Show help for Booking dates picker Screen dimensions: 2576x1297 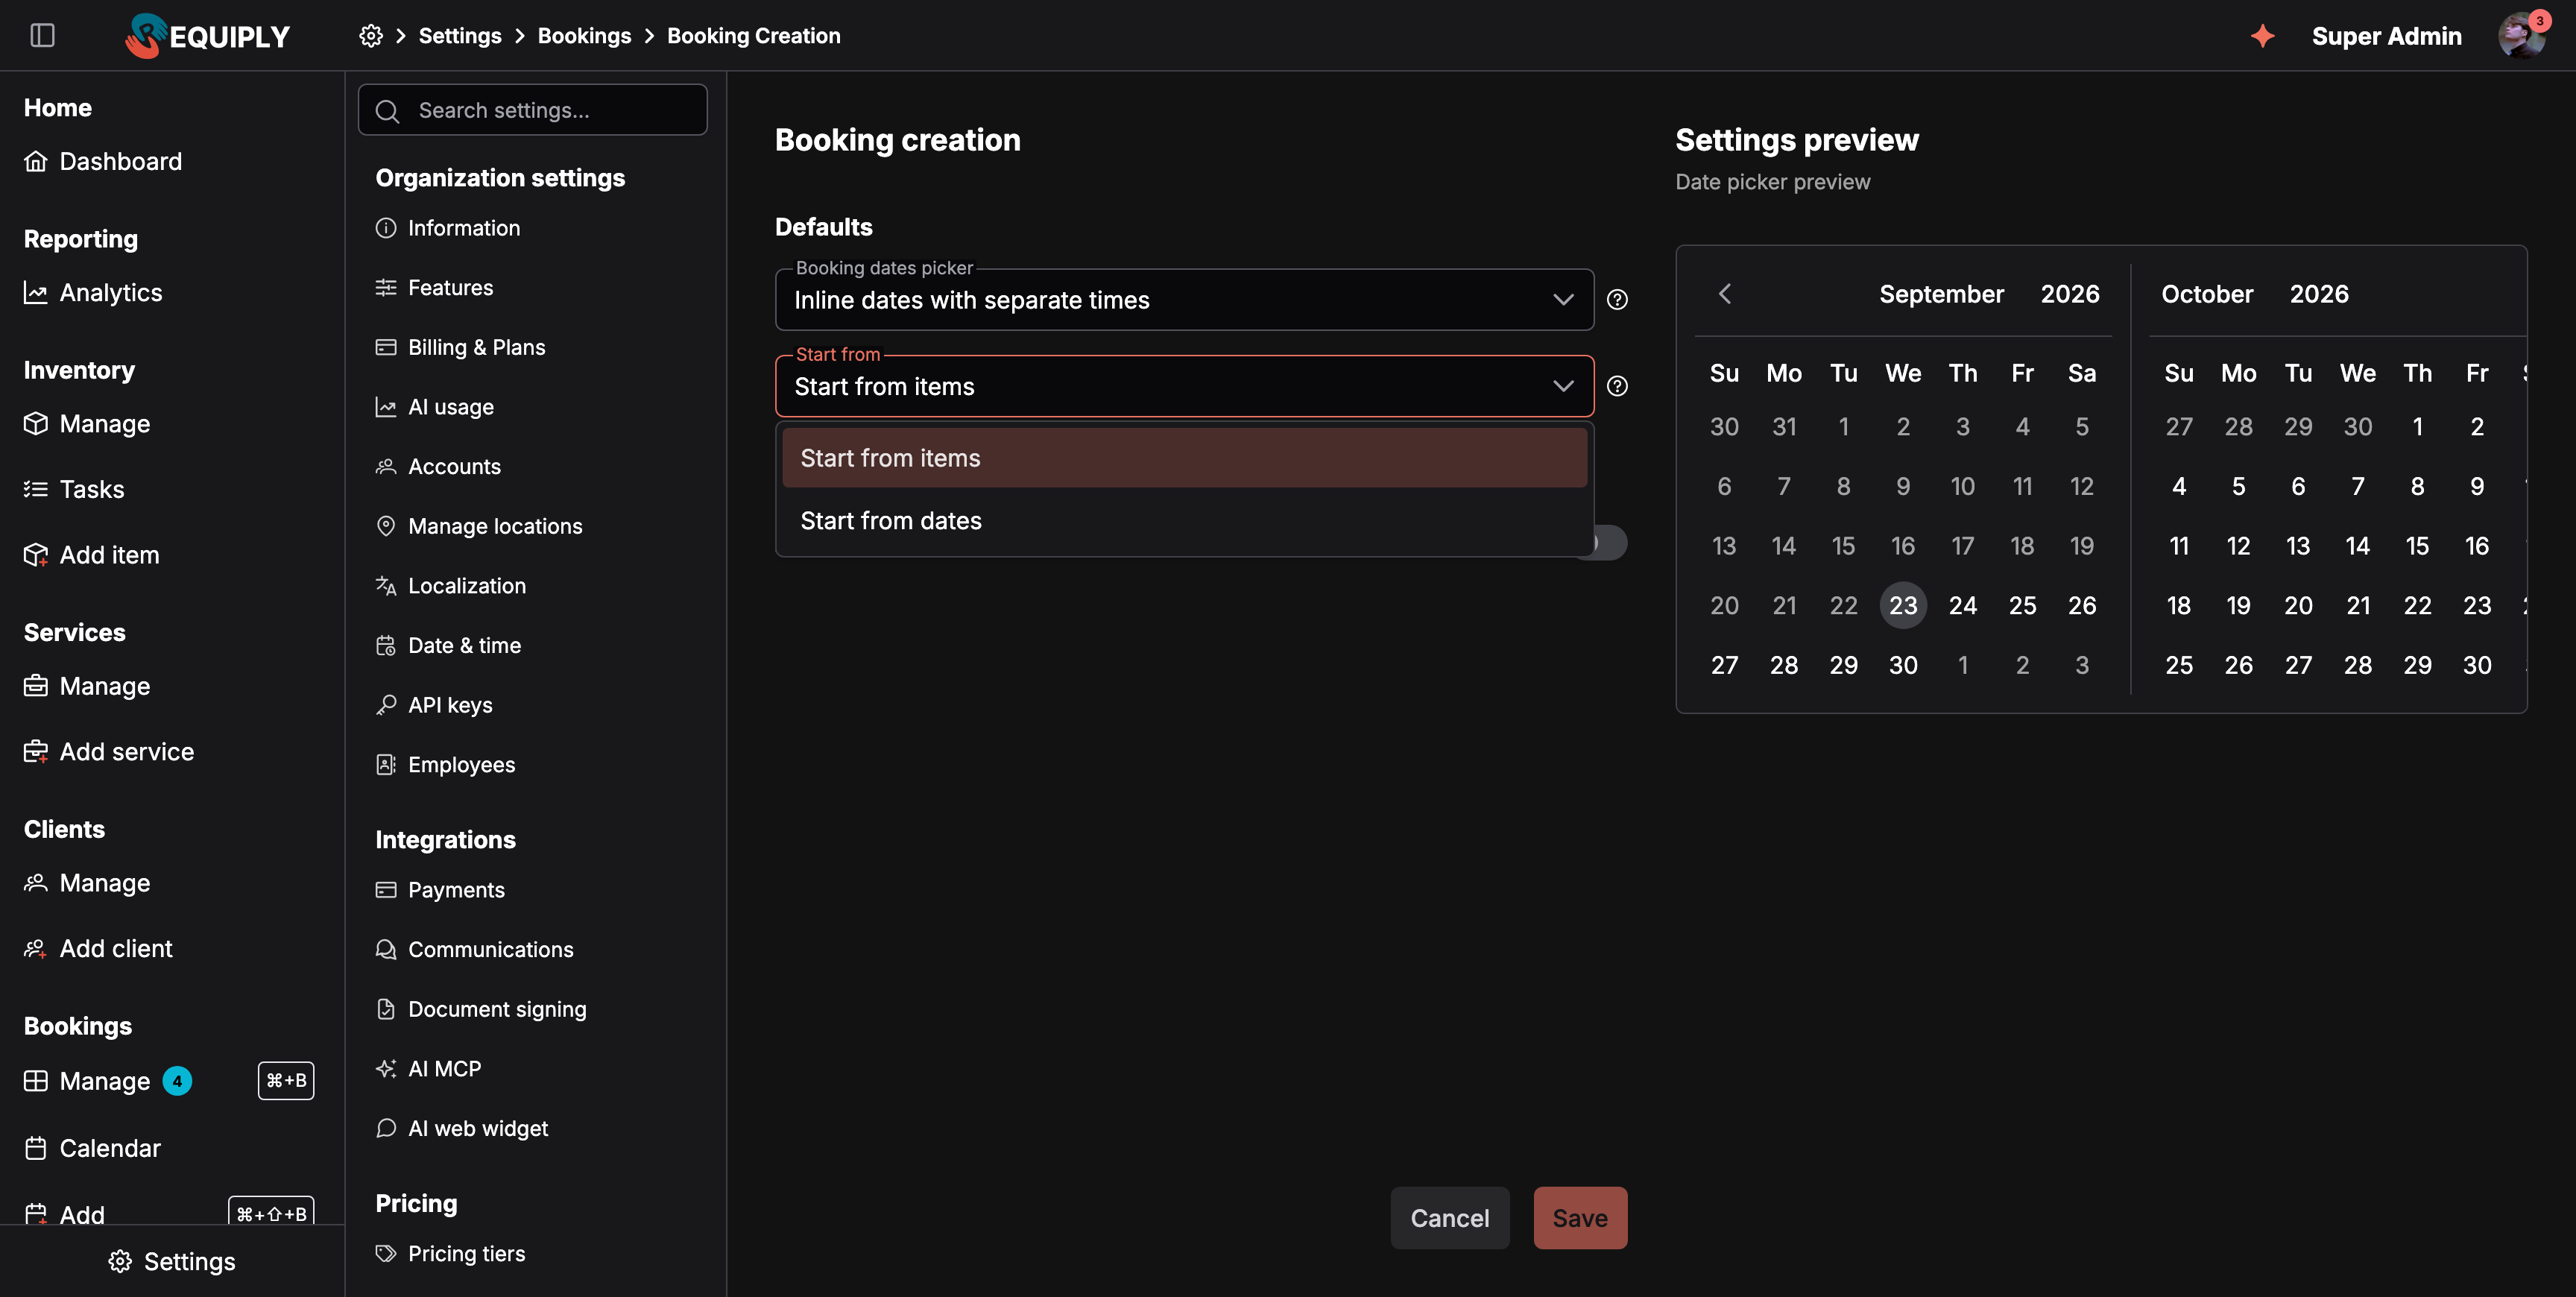[1617, 300]
